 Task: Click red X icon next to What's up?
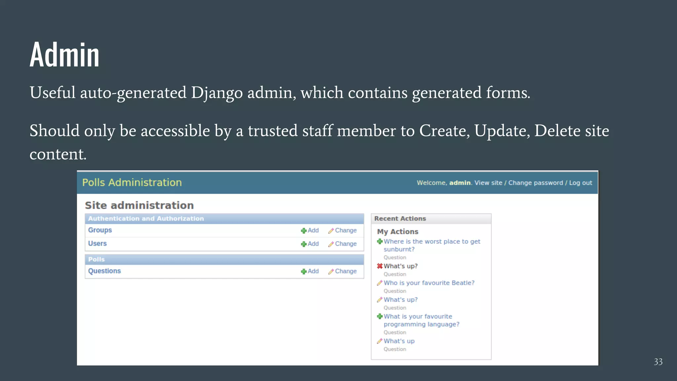379,266
